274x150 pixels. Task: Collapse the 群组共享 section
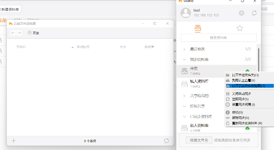pos(184,106)
